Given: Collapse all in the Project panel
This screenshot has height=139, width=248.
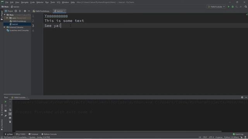Looking at the screenshot, I should pyautogui.click(x=20, y=11).
